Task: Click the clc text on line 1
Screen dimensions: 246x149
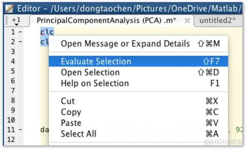Action: [47, 32]
